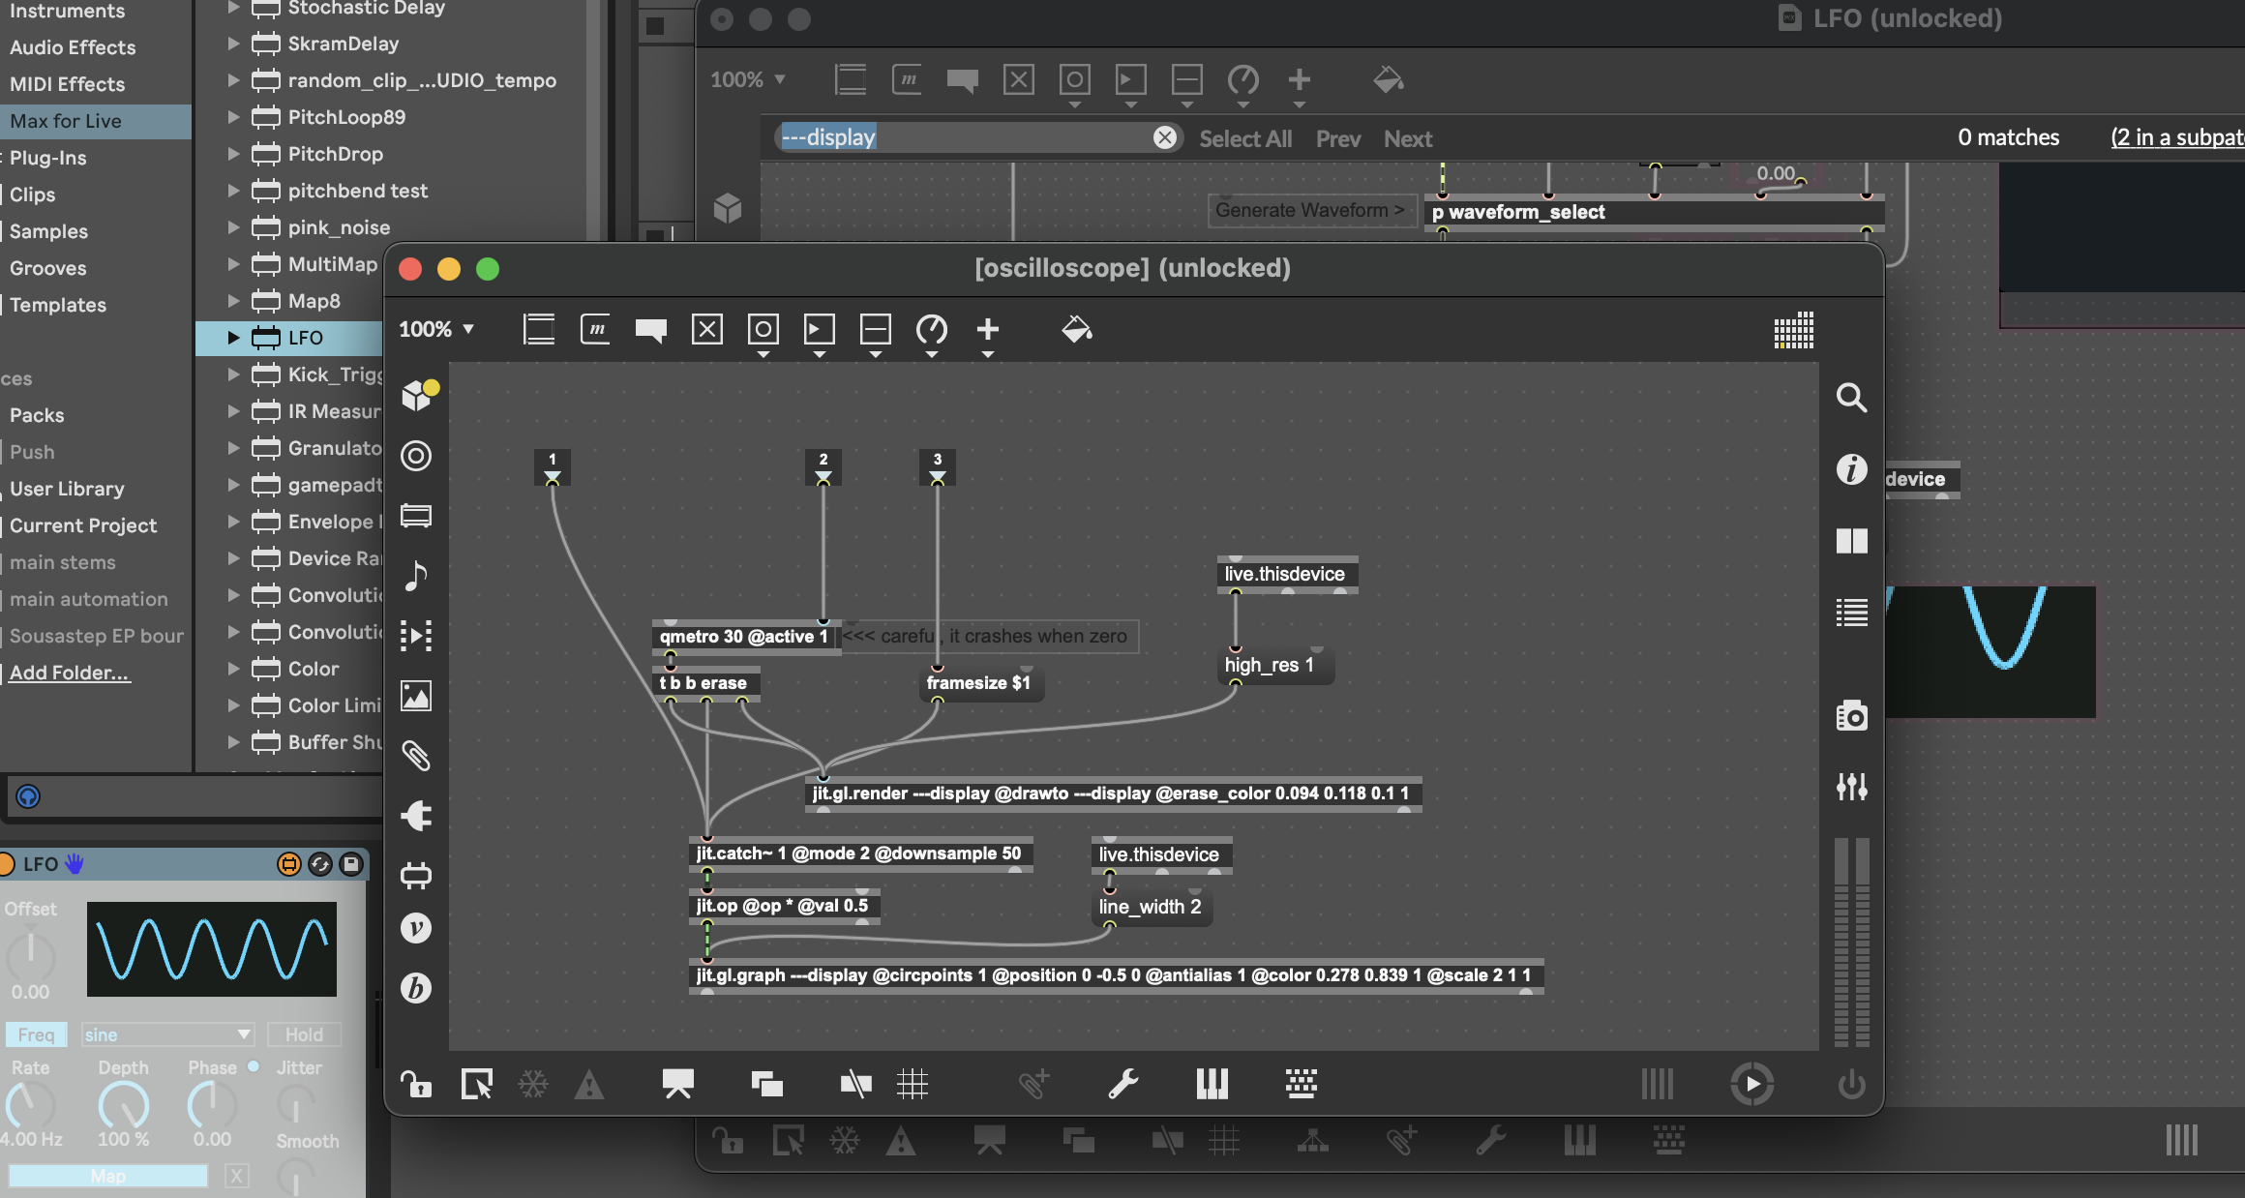Expand pink_noise device in browser
Screen dimensions: 2245x1198
(233, 226)
